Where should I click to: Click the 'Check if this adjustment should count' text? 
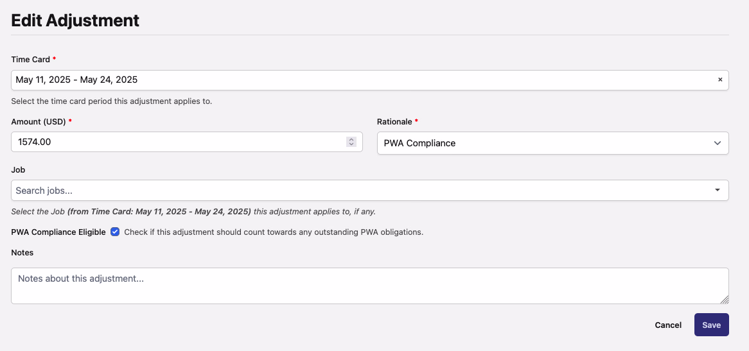pos(274,232)
